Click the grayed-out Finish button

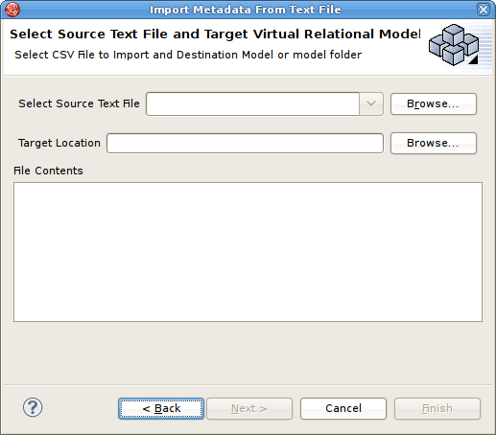(x=437, y=408)
